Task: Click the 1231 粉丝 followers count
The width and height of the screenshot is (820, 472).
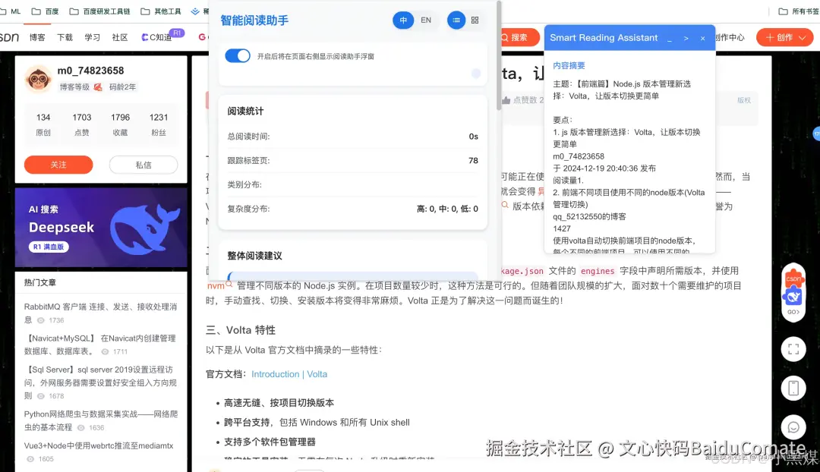Action: [159, 124]
